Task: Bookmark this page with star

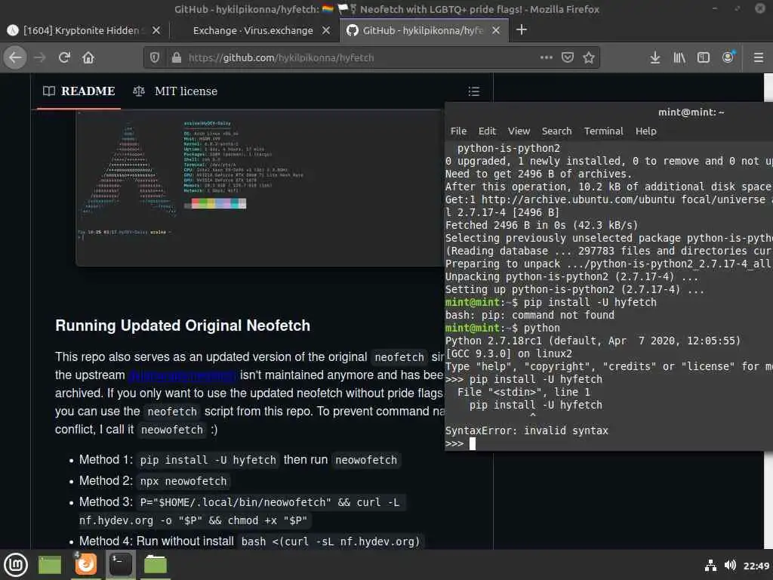Action: (589, 57)
